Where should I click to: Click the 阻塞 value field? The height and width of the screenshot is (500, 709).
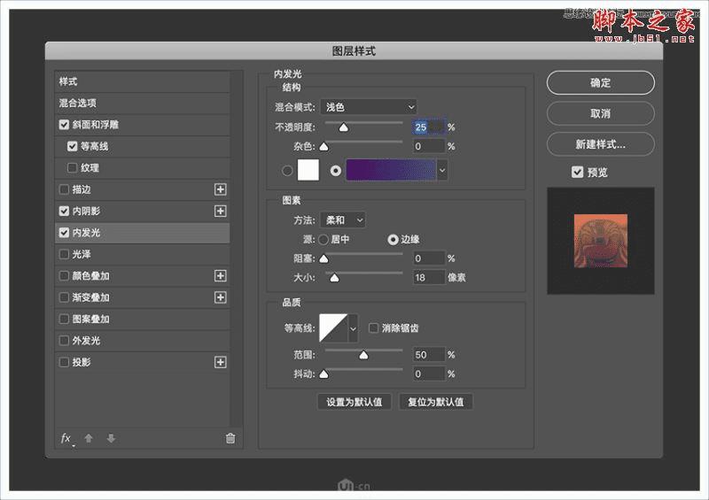pyautogui.click(x=429, y=258)
